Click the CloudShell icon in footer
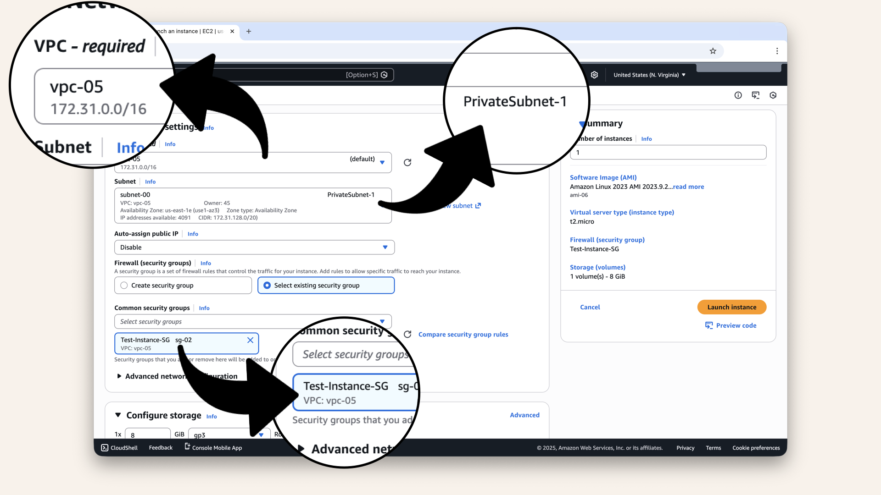 tap(105, 448)
